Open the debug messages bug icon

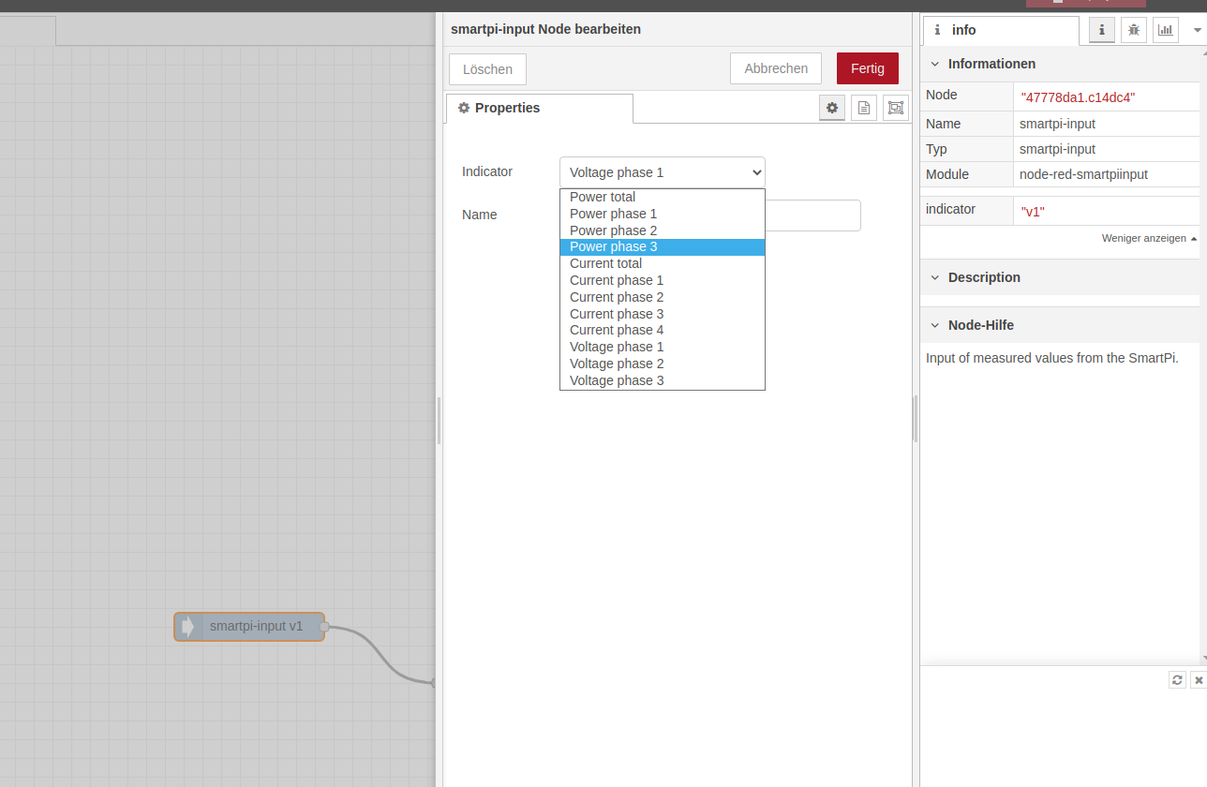(1134, 30)
